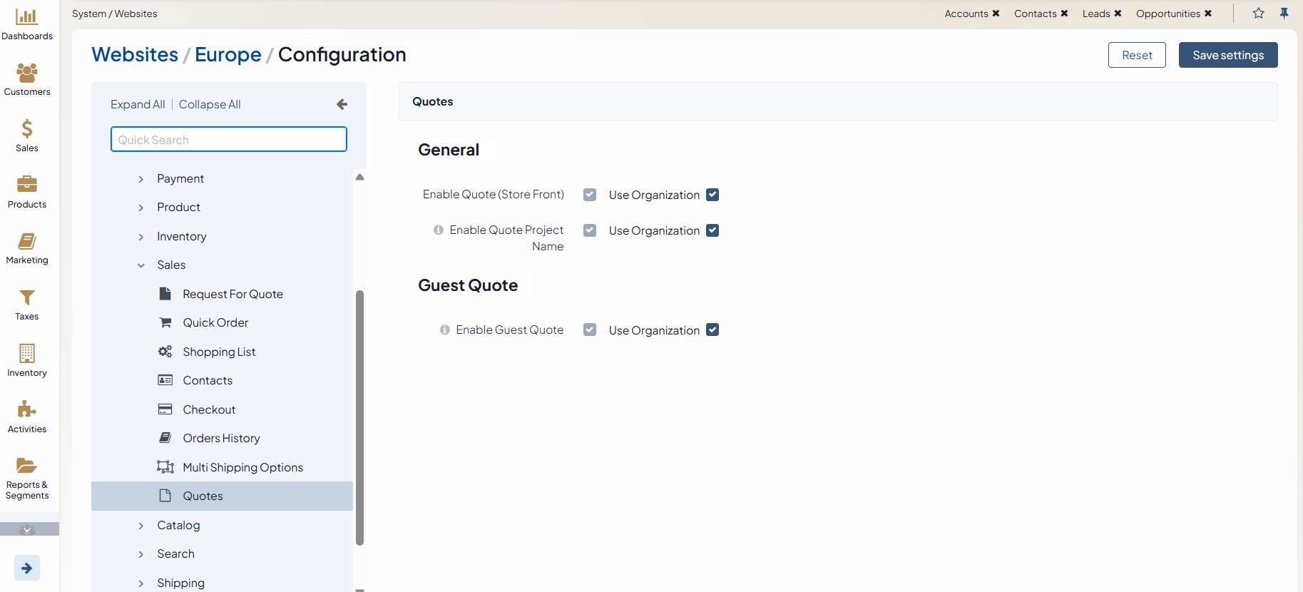Click the Europe breadcrumb link
Viewport: 1303px width, 592px height.
pyautogui.click(x=228, y=55)
